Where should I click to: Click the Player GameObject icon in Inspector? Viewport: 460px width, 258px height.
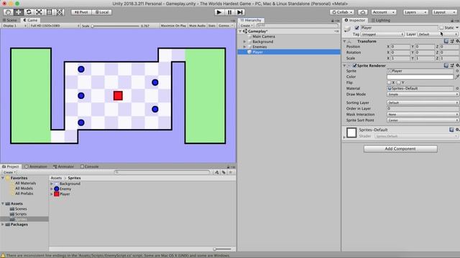pyautogui.click(x=348, y=29)
